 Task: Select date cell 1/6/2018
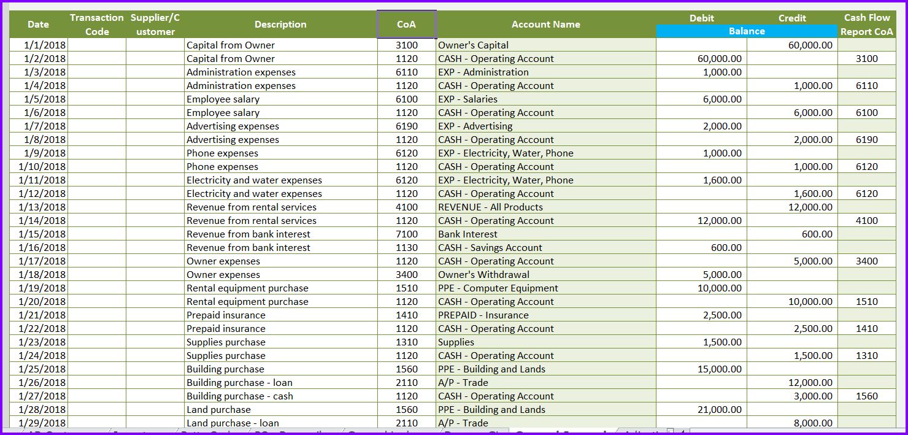[38, 112]
